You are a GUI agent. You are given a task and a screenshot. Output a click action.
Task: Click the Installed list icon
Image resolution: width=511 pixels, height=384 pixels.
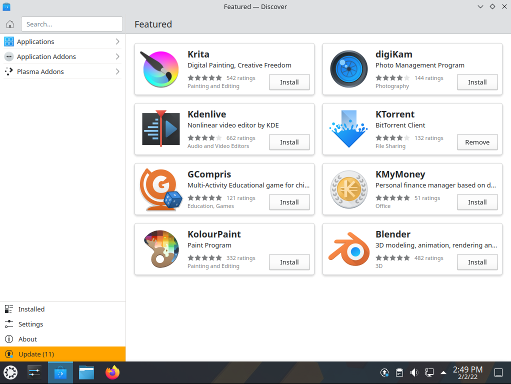[x=9, y=309]
